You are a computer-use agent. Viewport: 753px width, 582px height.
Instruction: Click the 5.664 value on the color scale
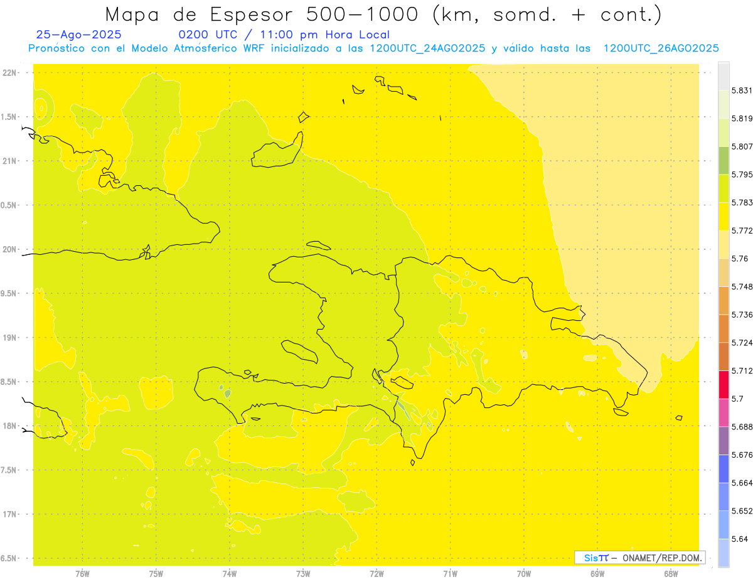[x=742, y=483]
